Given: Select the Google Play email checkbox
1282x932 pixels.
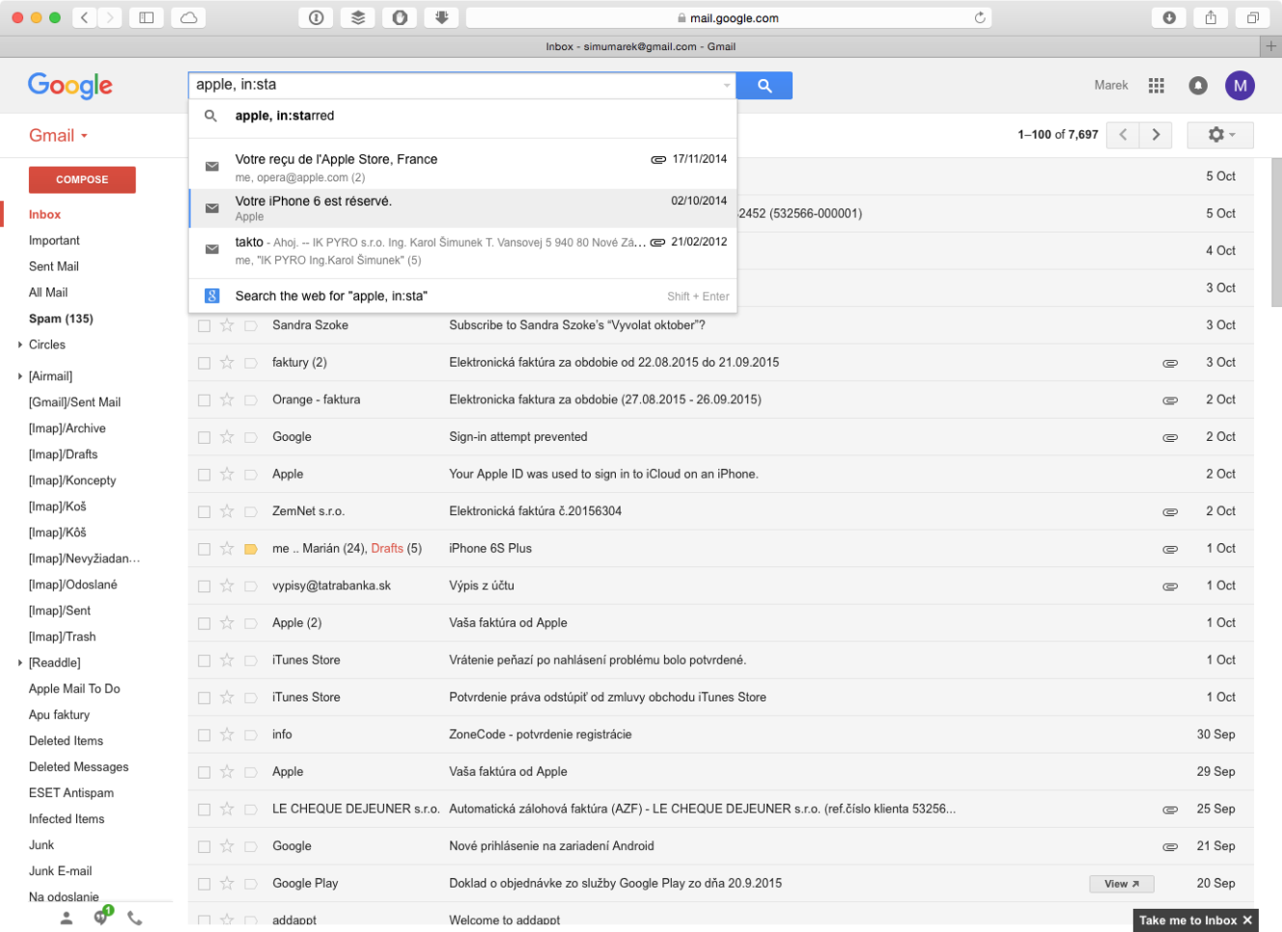Looking at the screenshot, I should coord(204,884).
